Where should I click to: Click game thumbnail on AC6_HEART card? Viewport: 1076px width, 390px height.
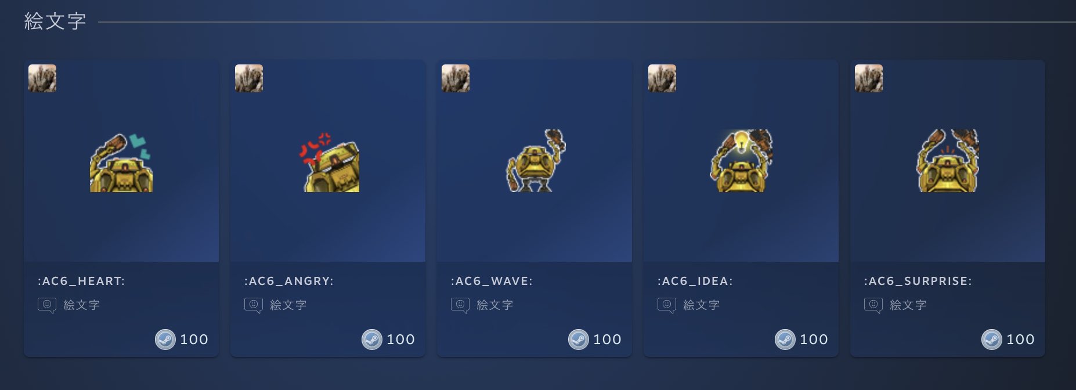pos(42,78)
